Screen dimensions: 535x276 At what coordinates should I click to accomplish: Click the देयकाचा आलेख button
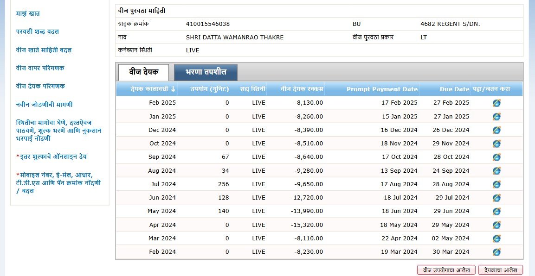click(500, 270)
